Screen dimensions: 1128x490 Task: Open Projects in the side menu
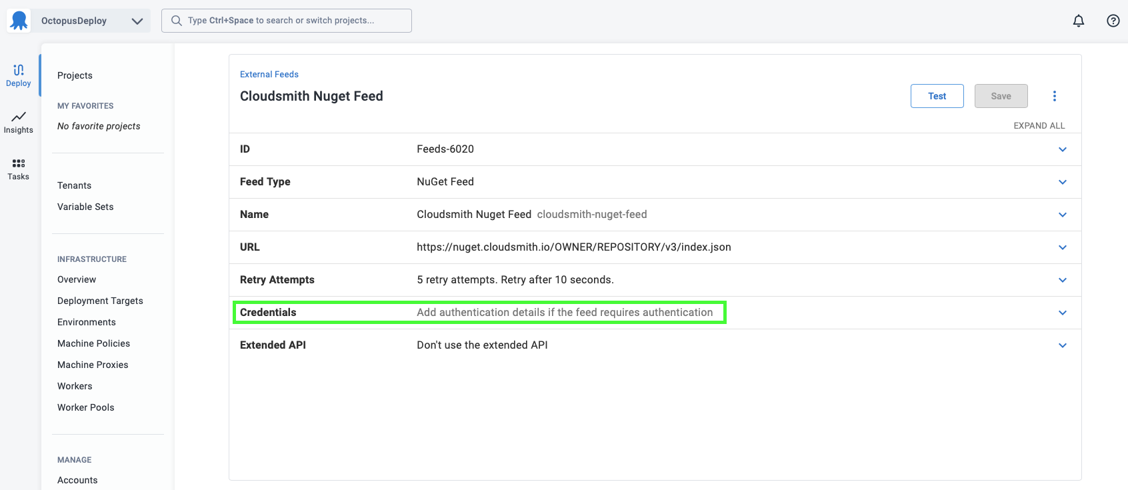click(x=75, y=75)
